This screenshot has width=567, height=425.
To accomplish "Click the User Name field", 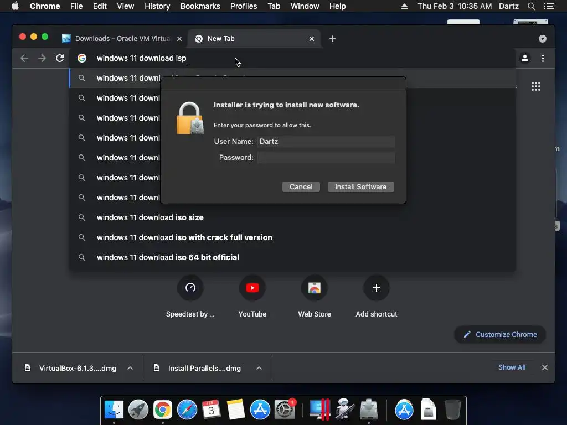I will (326, 141).
